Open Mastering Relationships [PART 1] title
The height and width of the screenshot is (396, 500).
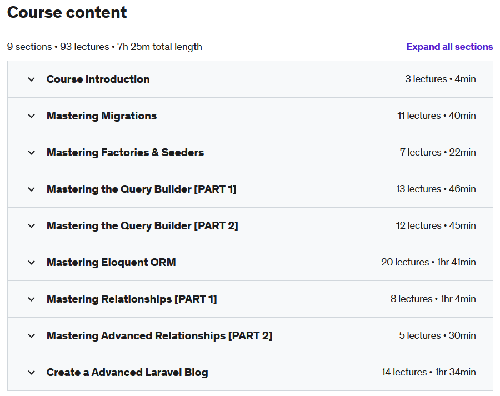131,299
